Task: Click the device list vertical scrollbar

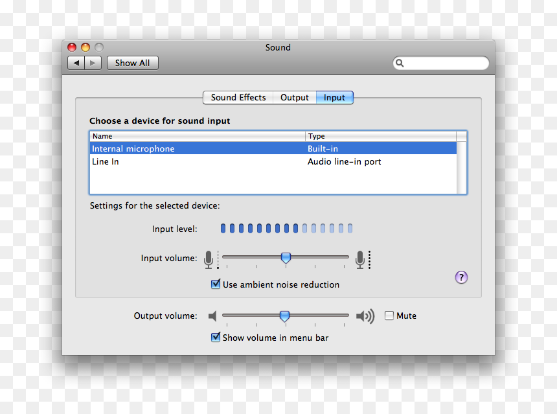Action: click(x=461, y=167)
